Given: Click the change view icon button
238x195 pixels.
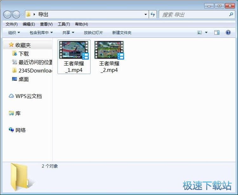Looking at the screenshot, I should [x=200, y=32].
